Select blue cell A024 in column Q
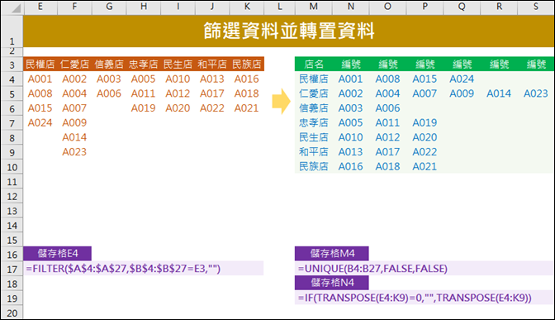The height and width of the screenshot is (320, 555). [x=462, y=79]
